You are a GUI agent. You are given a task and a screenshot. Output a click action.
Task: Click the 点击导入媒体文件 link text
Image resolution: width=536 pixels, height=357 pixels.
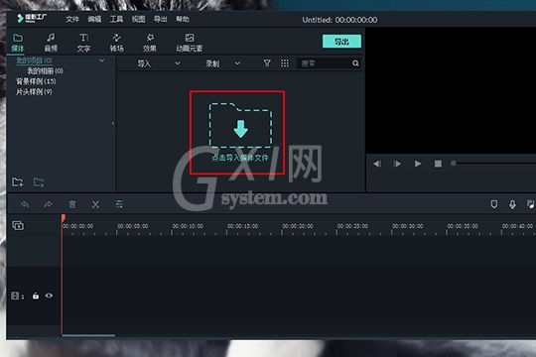pos(240,158)
